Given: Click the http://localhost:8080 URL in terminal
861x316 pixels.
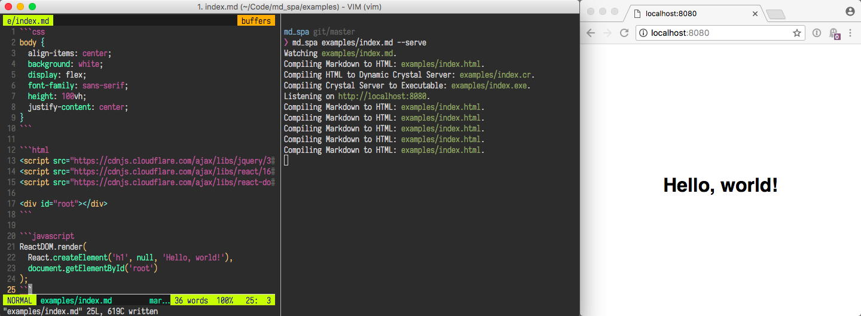Looking at the screenshot, I should click(384, 96).
